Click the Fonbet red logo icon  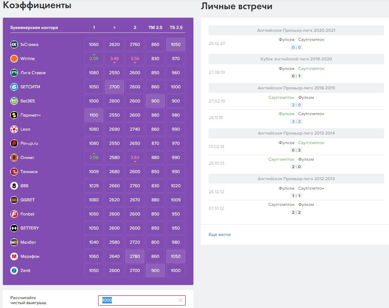(14, 214)
